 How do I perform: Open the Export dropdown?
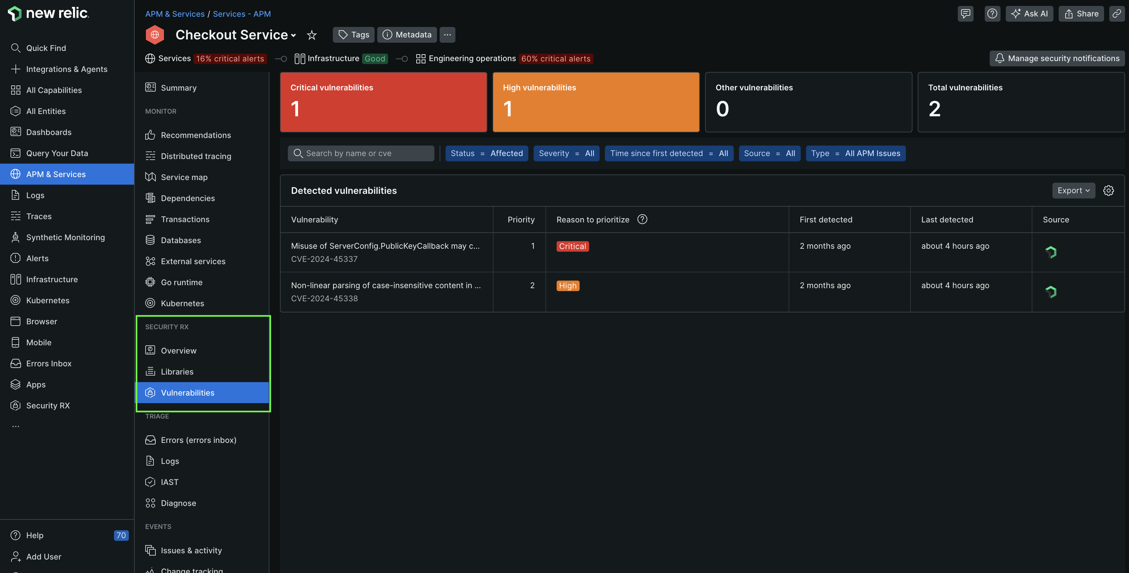(1073, 191)
